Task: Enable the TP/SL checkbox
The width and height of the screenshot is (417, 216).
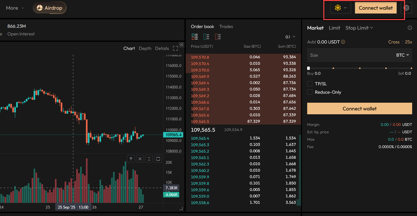Action: coord(310,84)
